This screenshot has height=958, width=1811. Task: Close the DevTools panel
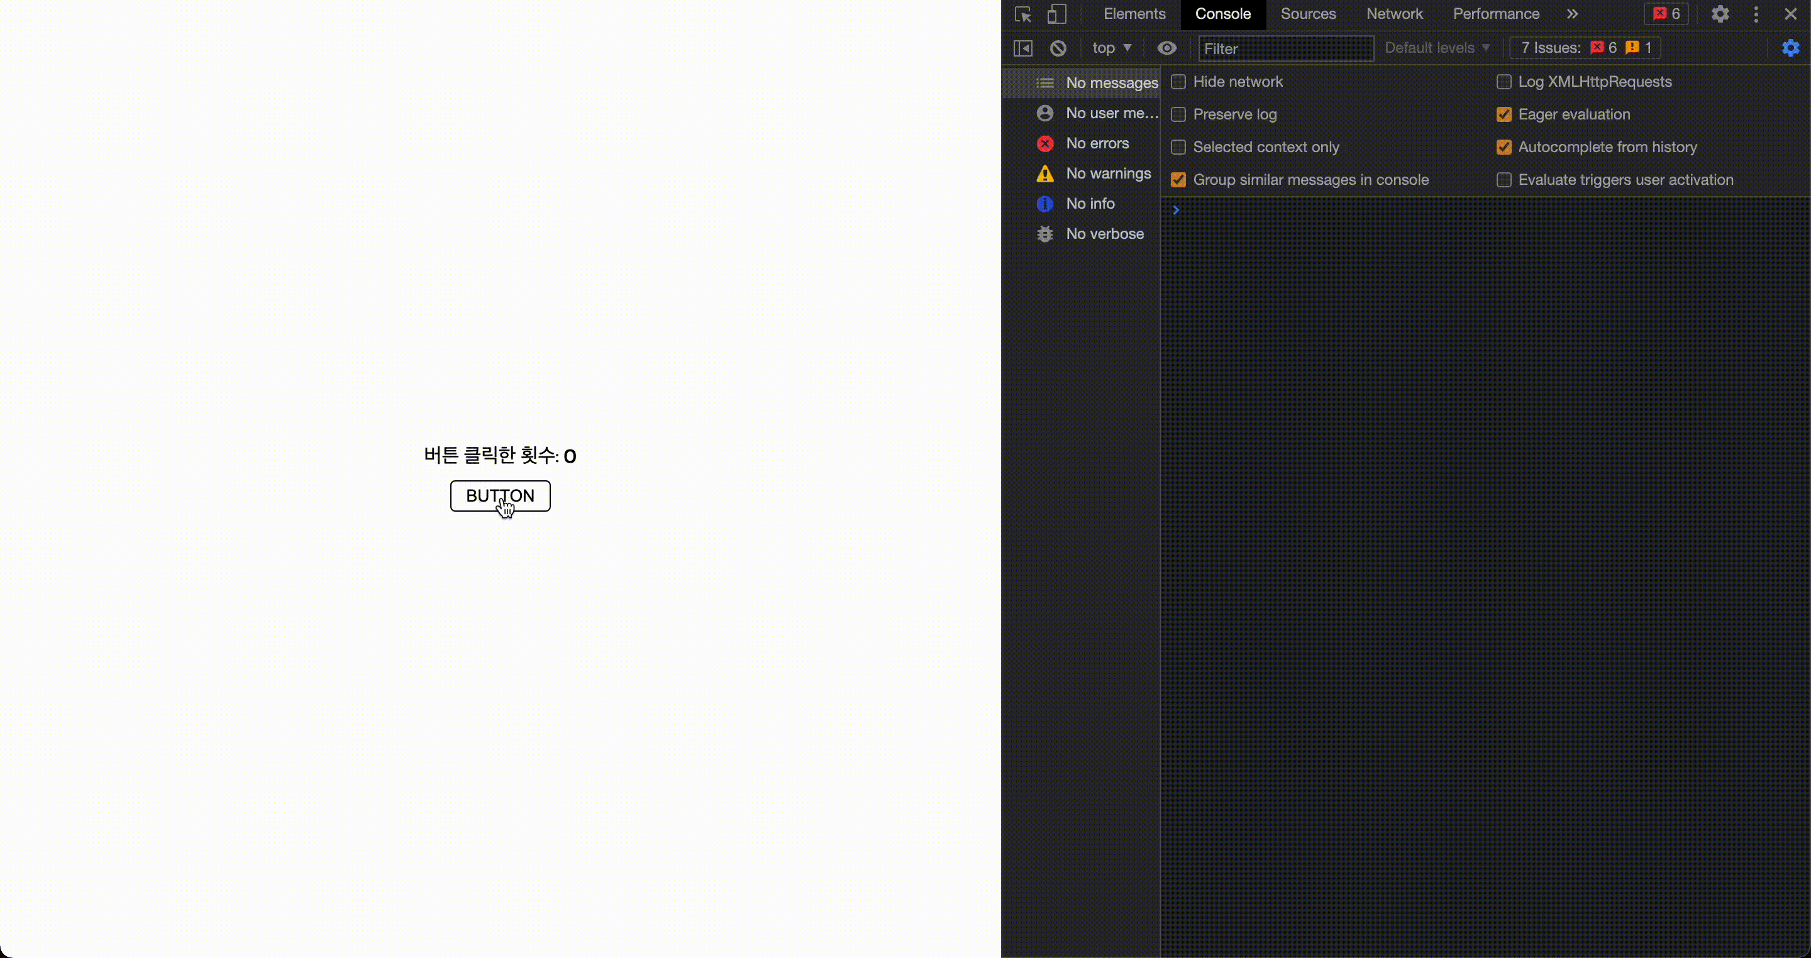click(1791, 14)
